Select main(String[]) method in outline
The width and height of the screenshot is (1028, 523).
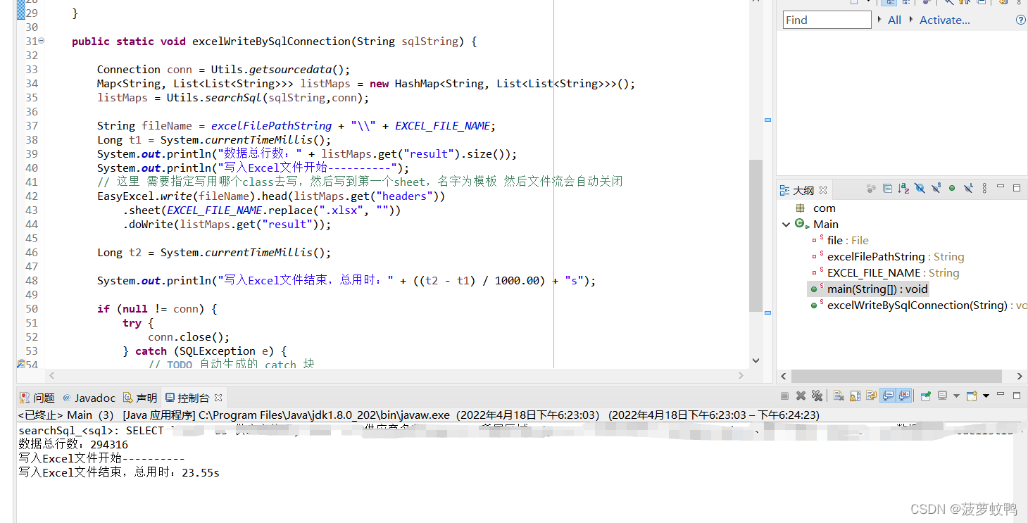877,289
